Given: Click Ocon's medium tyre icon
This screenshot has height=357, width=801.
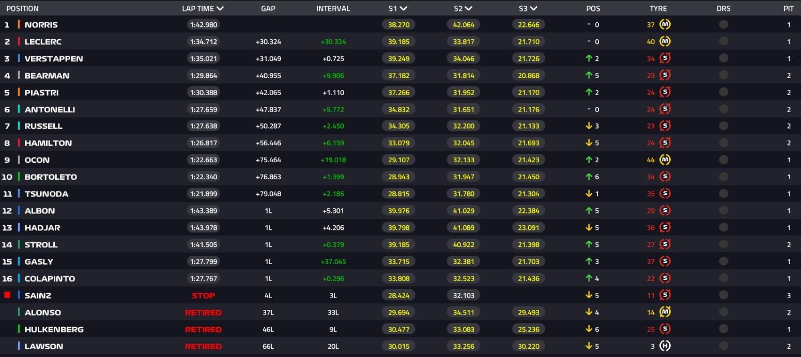Looking at the screenshot, I should pyautogui.click(x=665, y=160).
